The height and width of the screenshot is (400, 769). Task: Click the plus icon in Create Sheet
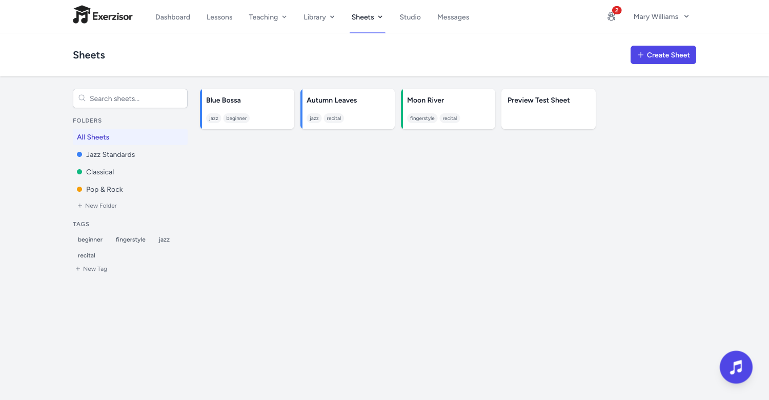coord(640,55)
